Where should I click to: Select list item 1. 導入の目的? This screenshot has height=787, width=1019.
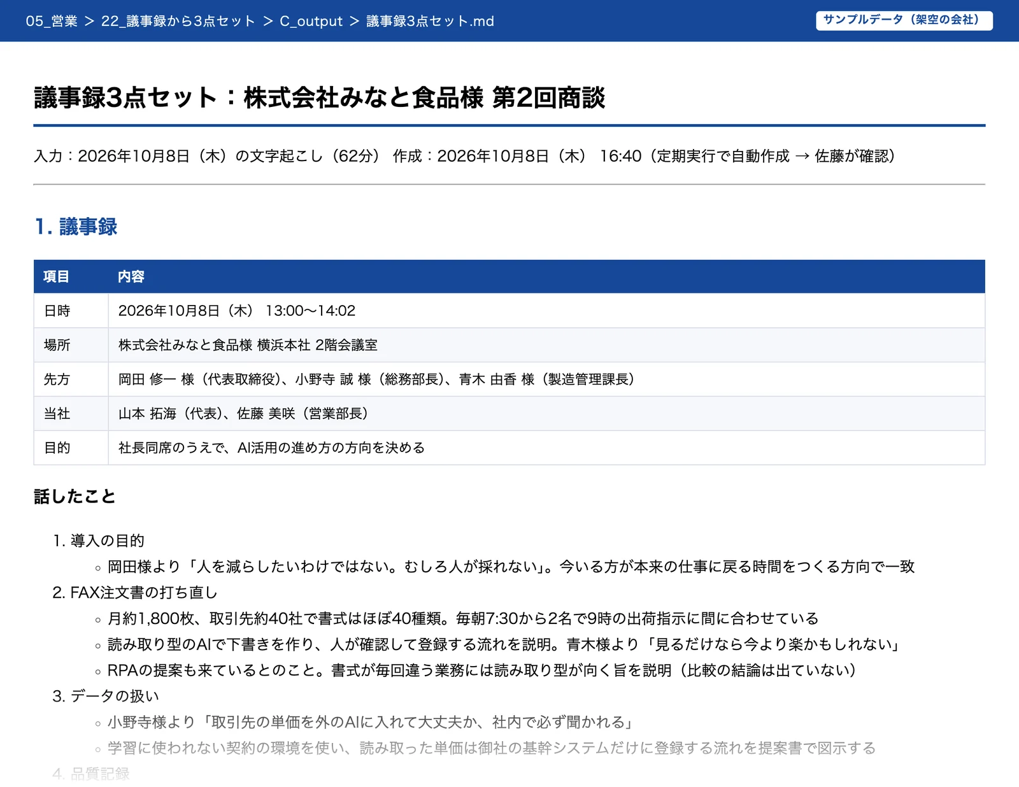click(x=99, y=541)
